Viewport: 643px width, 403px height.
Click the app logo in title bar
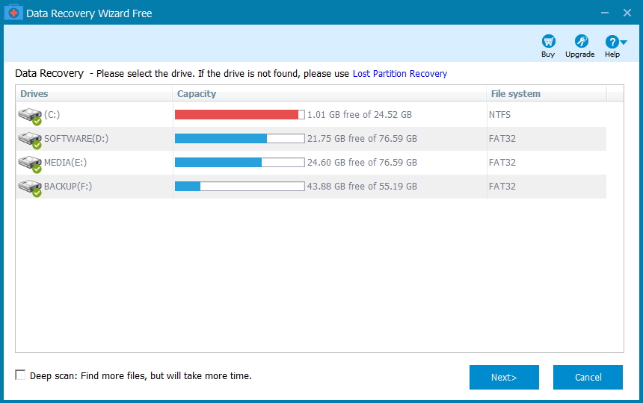[13, 12]
